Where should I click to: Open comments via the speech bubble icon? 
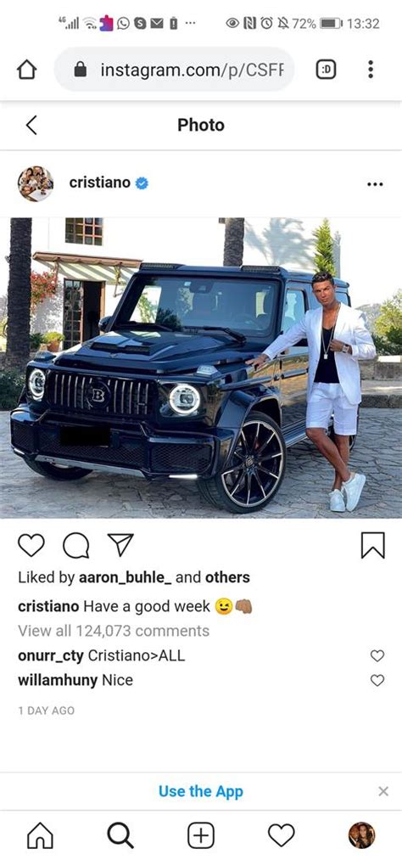pos(75,545)
